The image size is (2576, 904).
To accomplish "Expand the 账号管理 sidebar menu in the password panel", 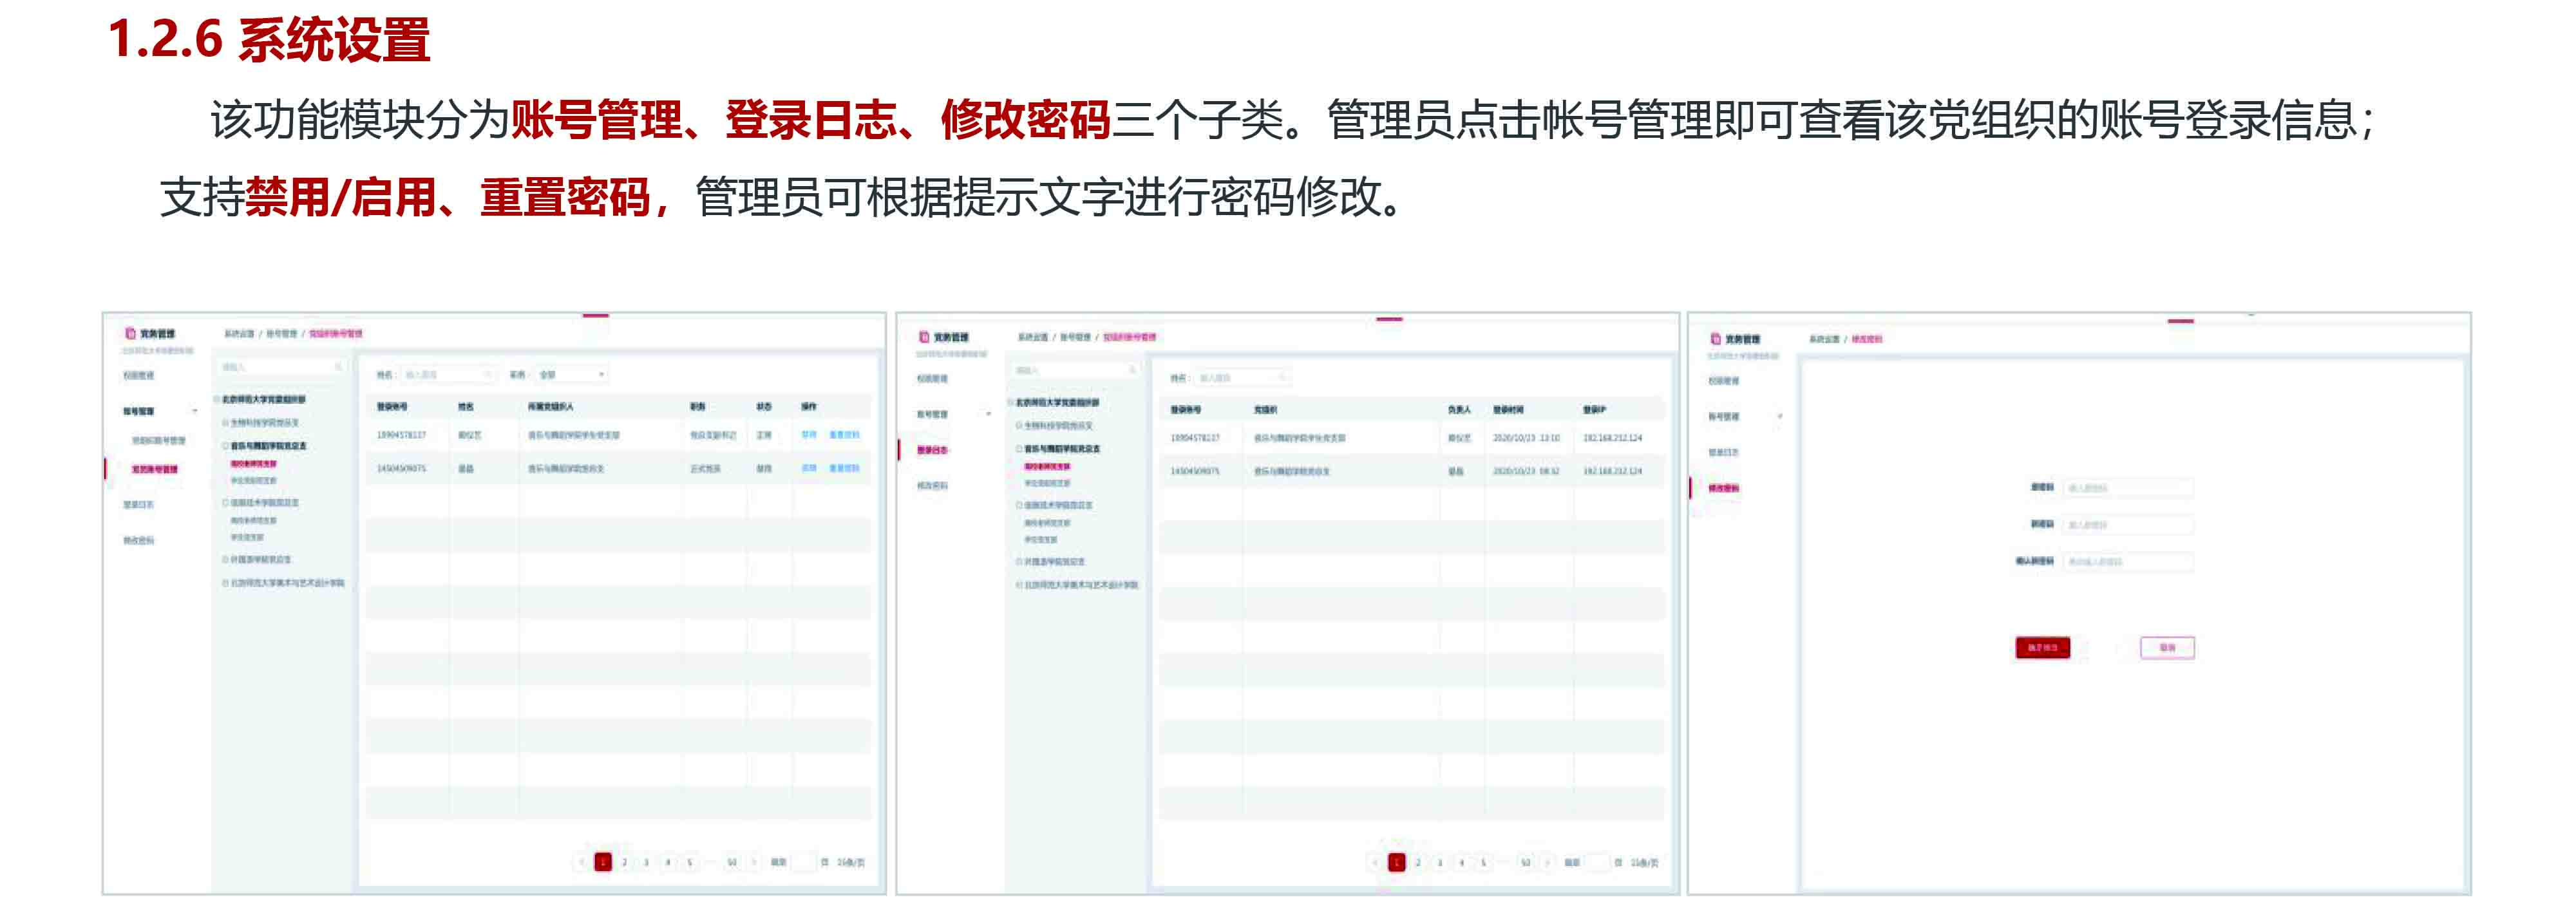I will [1780, 416].
